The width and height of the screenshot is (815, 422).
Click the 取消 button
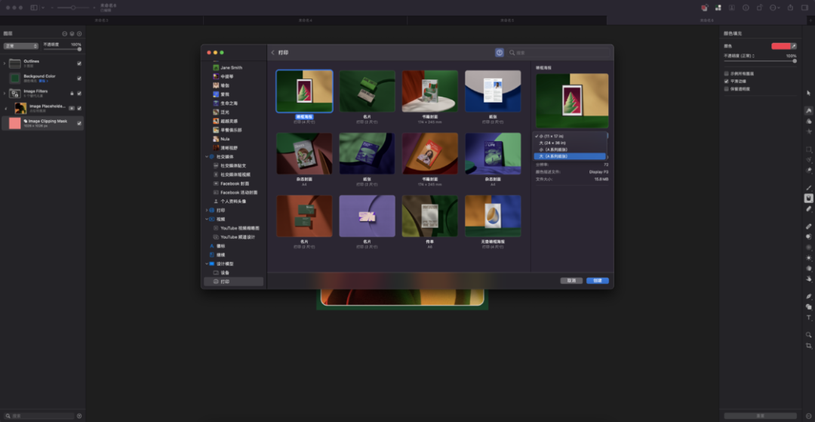pos(571,281)
